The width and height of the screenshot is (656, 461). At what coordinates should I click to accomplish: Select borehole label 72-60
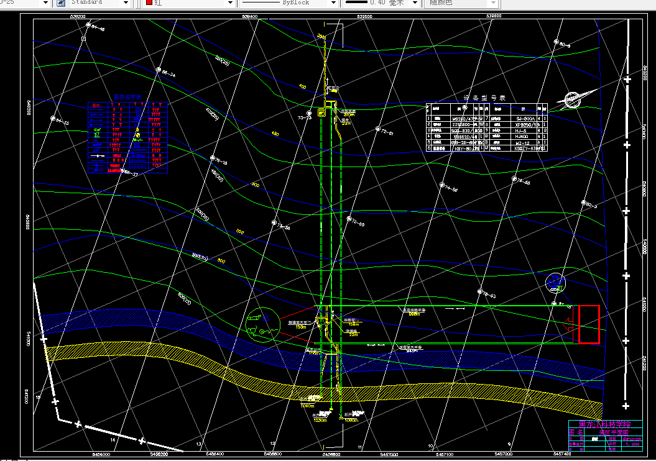click(x=358, y=223)
